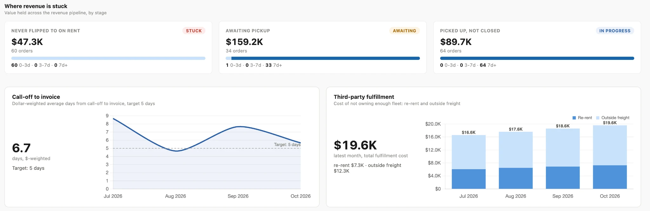Click the '60 orders' text
The height and width of the screenshot is (211, 650).
[22, 51]
